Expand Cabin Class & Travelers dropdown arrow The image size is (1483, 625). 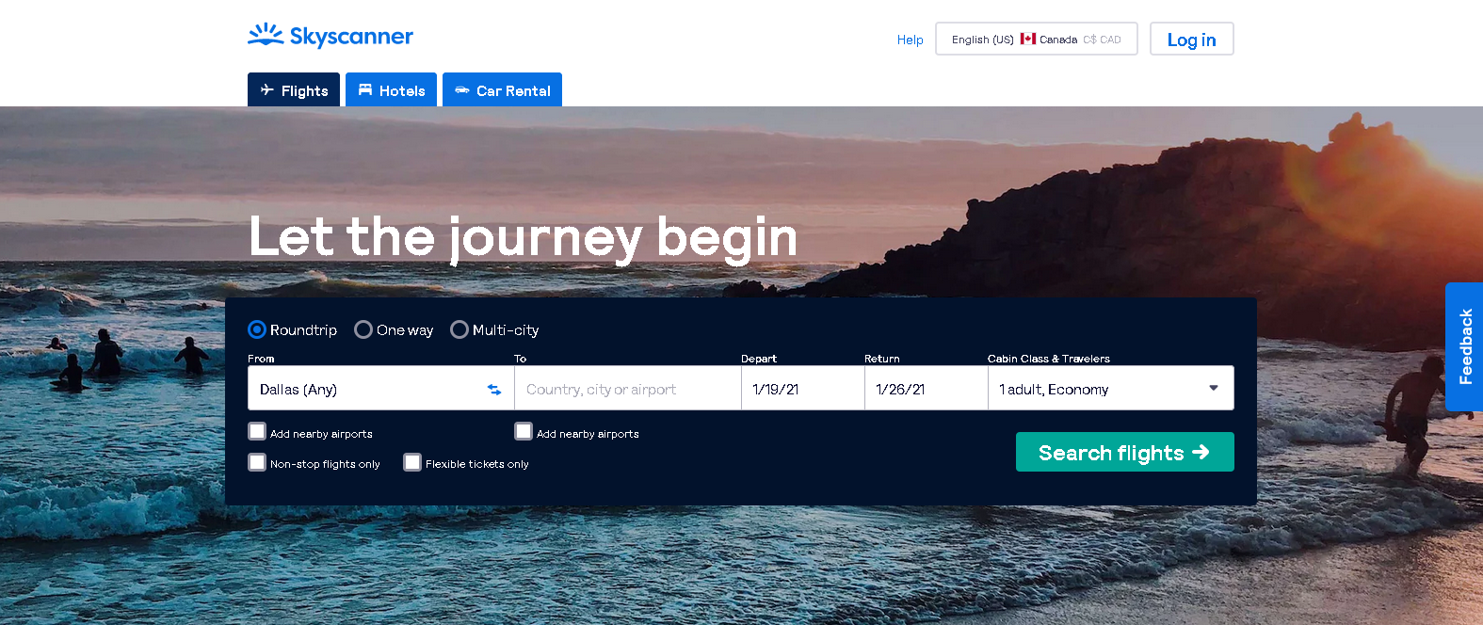(1214, 388)
